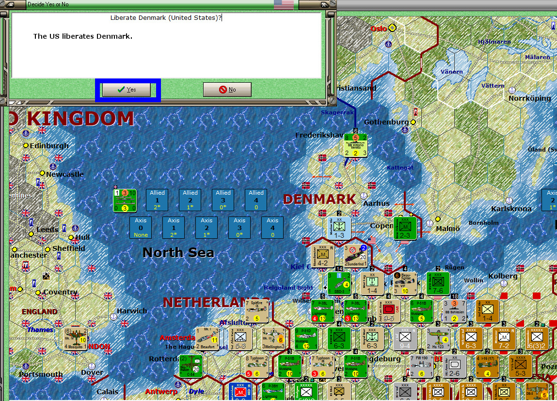Select the P-38H Lightning unit
Screen dimensions: 557x401
[273, 392]
